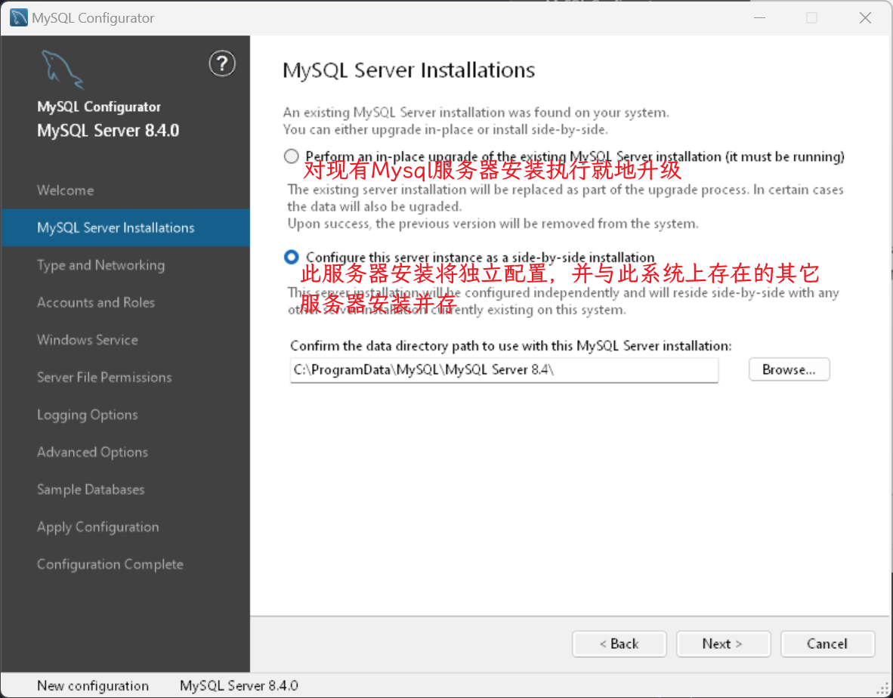This screenshot has width=893, height=698.
Task: Select the in-place upgrade radio option
Action: point(291,156)
